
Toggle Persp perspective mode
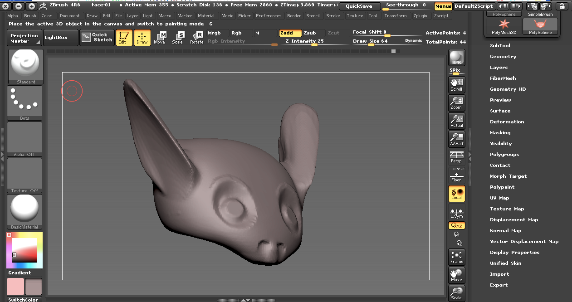point(456,157)
